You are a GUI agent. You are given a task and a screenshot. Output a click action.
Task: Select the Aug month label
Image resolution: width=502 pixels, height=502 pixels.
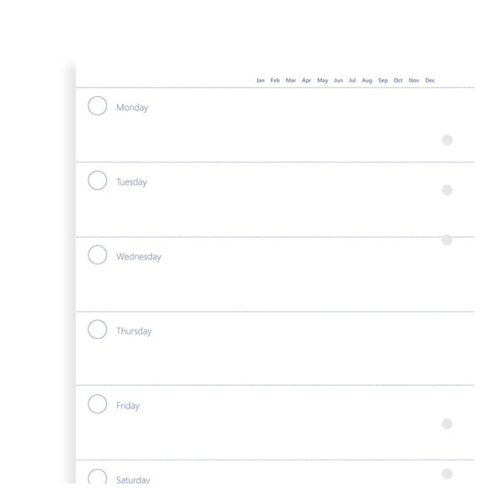coord(366,80)
